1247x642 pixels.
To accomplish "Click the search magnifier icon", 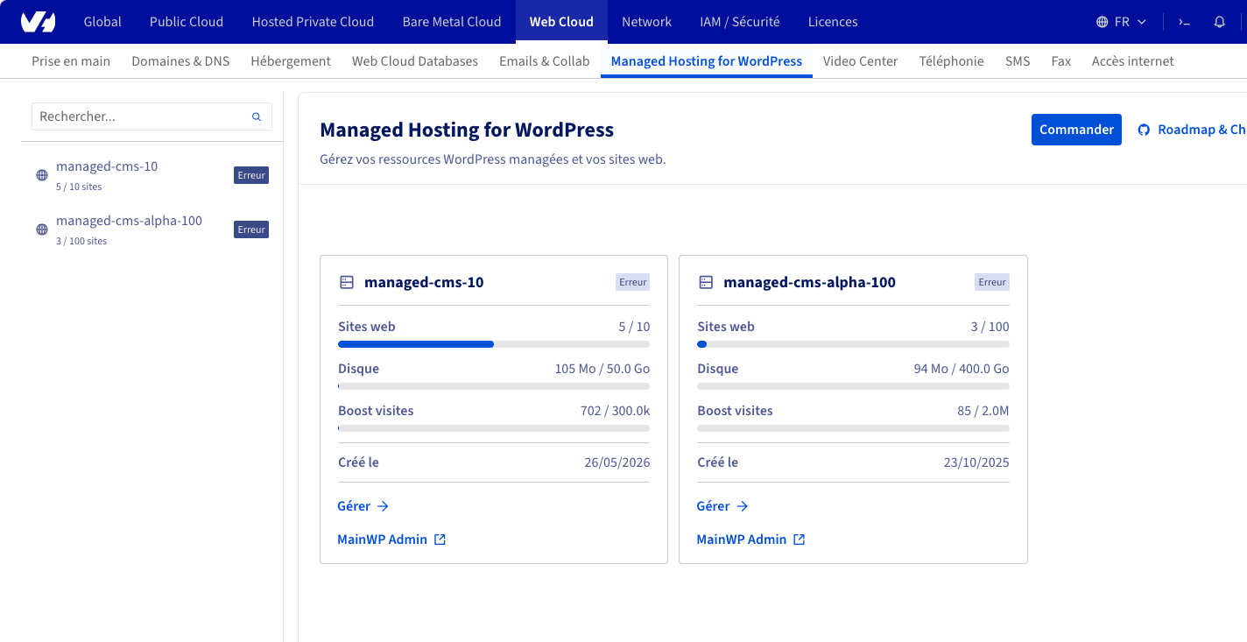I will coord(257,116).
